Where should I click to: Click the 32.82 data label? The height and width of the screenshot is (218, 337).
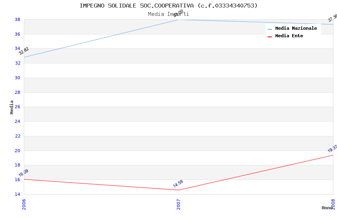click(24, 51)
